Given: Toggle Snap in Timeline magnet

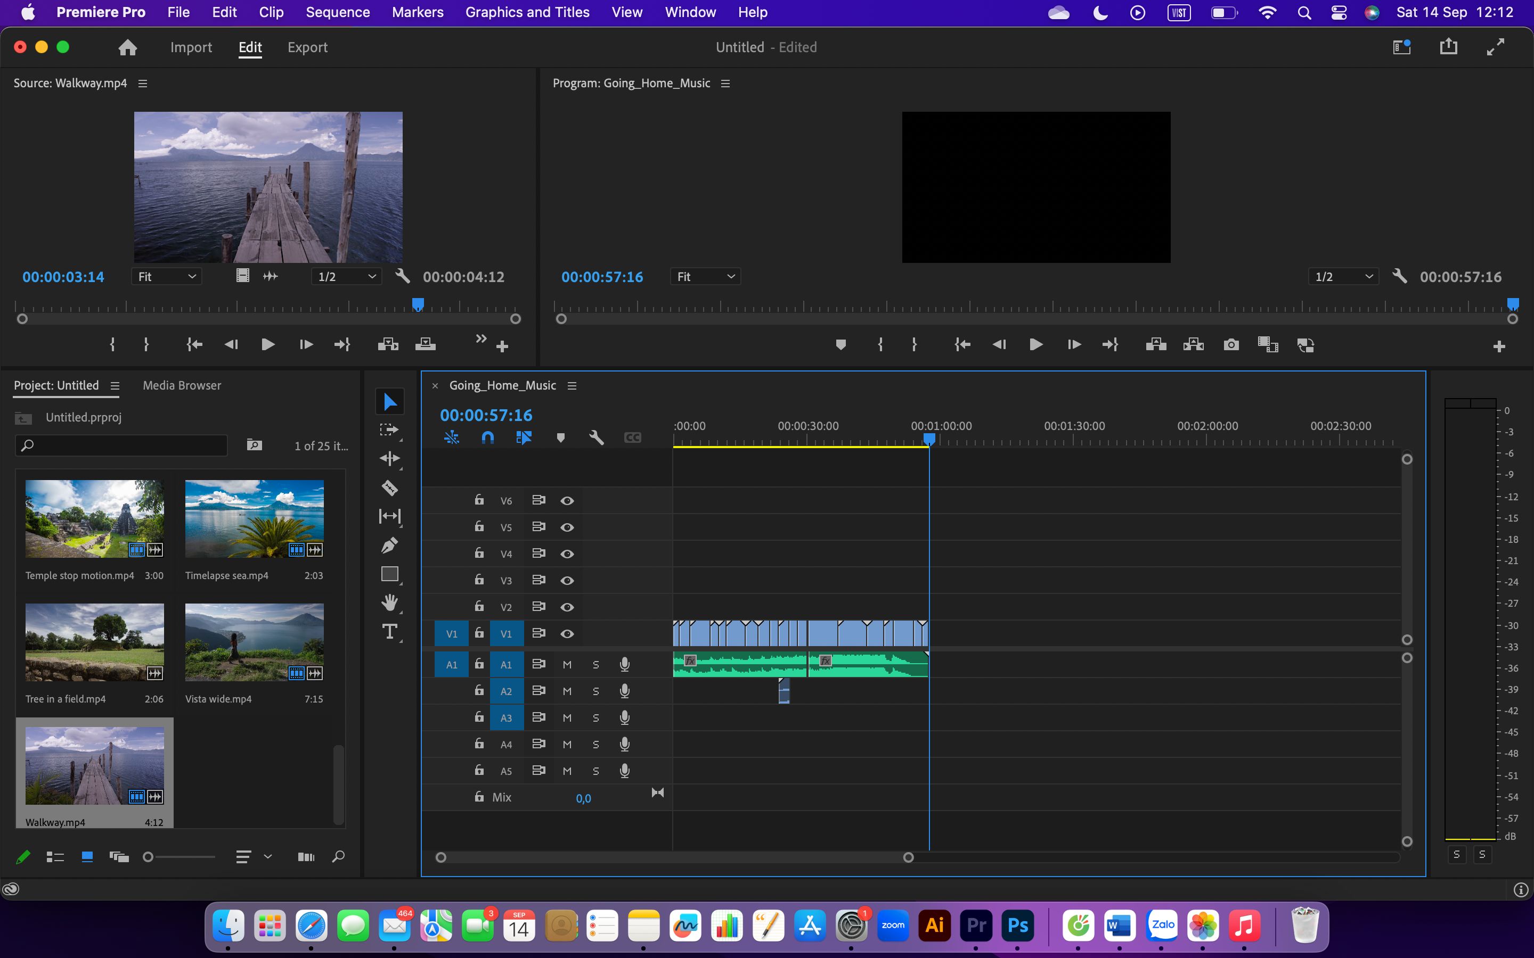Looking at the screenshot, I should click(487, 438).
